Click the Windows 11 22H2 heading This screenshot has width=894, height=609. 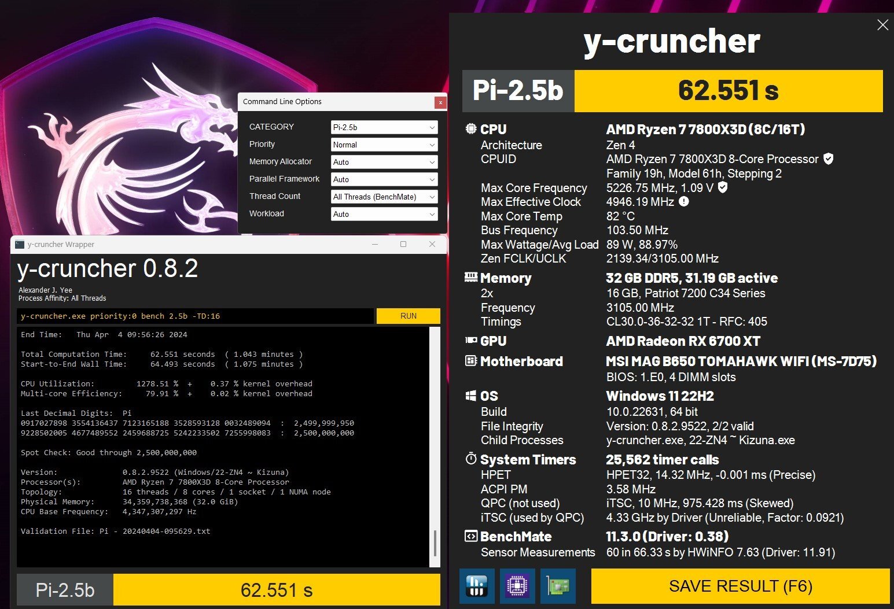(x=660, y=396)
